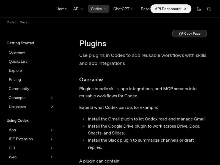Open the Codex navigation dropdown
220x165 pixels.
(x=98, y=9)
